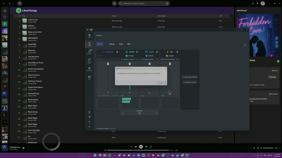
Task: Open Spotify queue icon in player bar
Action: click(254, 148)
